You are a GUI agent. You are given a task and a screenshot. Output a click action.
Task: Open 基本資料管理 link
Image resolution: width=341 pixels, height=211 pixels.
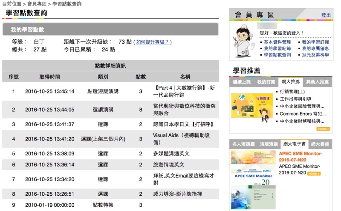tap(277, 42)
